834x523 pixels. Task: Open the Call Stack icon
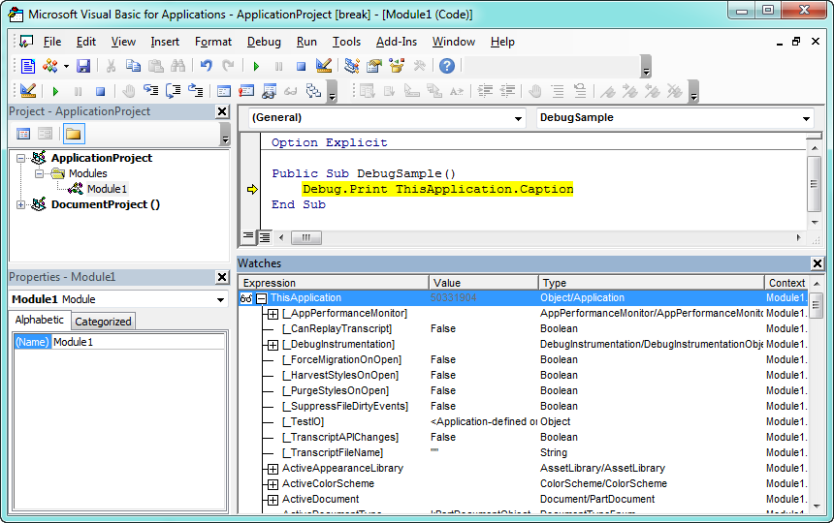(x=313, y=91)
